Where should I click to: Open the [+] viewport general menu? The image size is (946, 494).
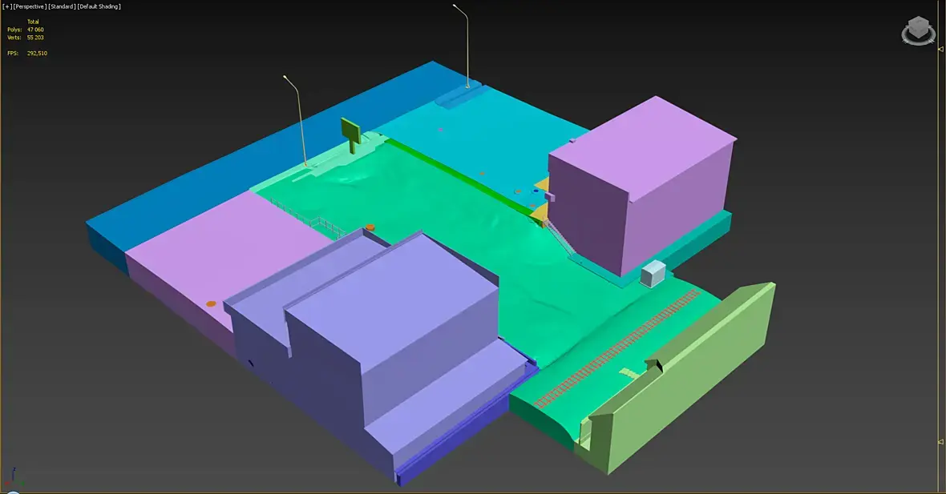tap(7, 6)
